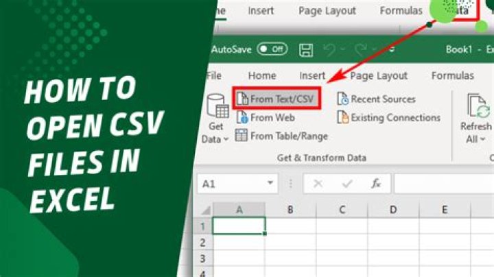494x277 pixels.
Task: Click the Existing Connections file icon
Action: tap(343, 117)
